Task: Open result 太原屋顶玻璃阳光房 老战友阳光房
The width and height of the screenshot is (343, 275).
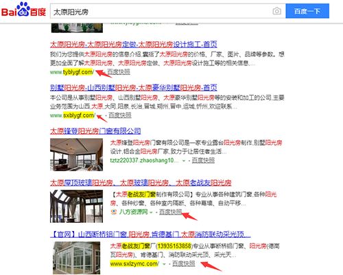Action: point(141,183)
